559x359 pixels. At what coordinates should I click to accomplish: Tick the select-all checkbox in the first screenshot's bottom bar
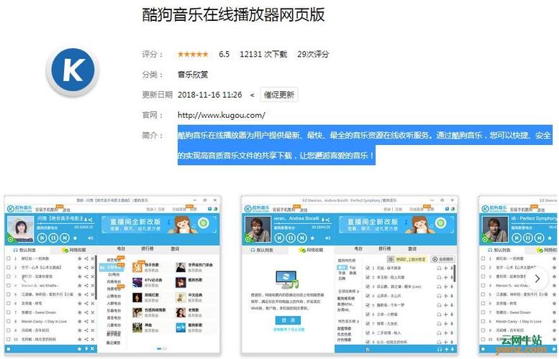tap(8, 349)
